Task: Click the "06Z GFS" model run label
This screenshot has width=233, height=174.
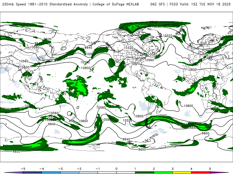Action: point(158,4)
